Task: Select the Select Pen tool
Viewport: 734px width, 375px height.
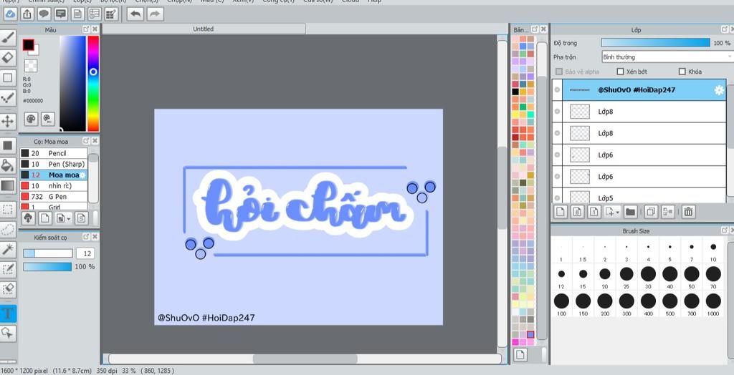Action: (8, 269)
